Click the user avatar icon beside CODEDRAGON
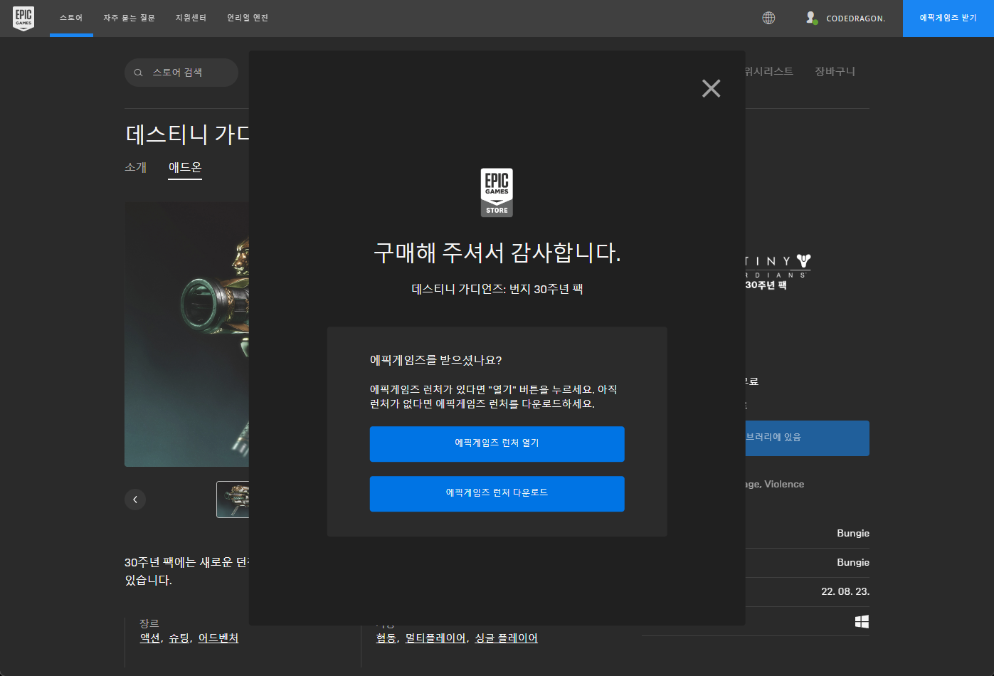The image size is (994, 676). click(x=811, y=18)
